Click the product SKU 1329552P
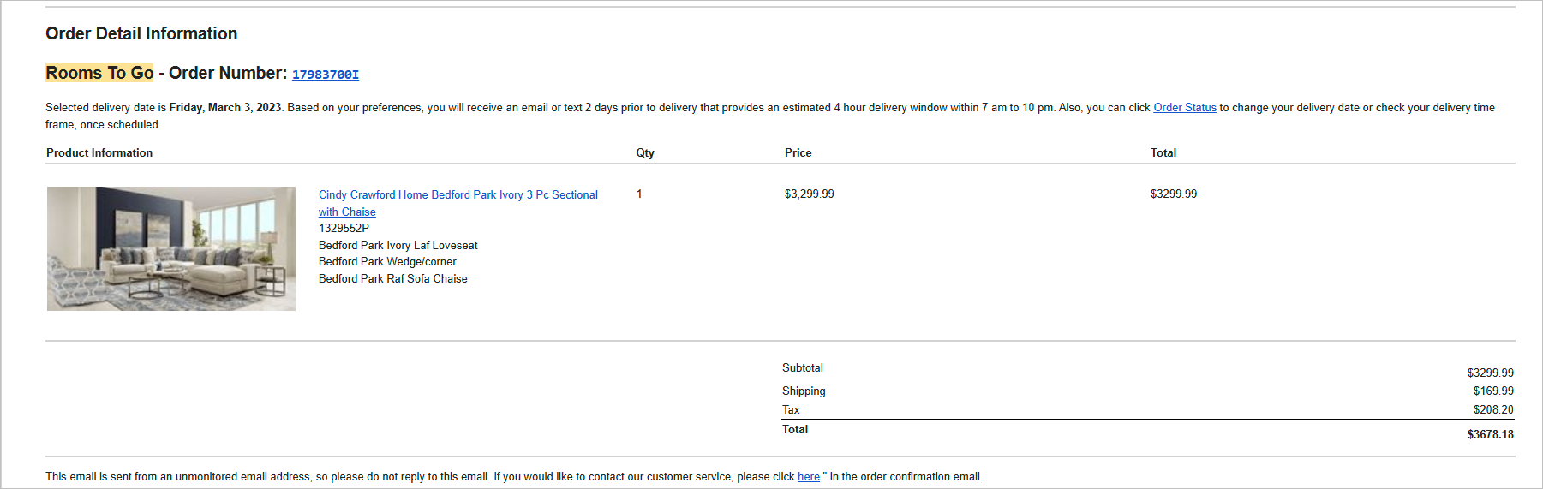This screenshot has height=489, width=1543. coord(344,229)
